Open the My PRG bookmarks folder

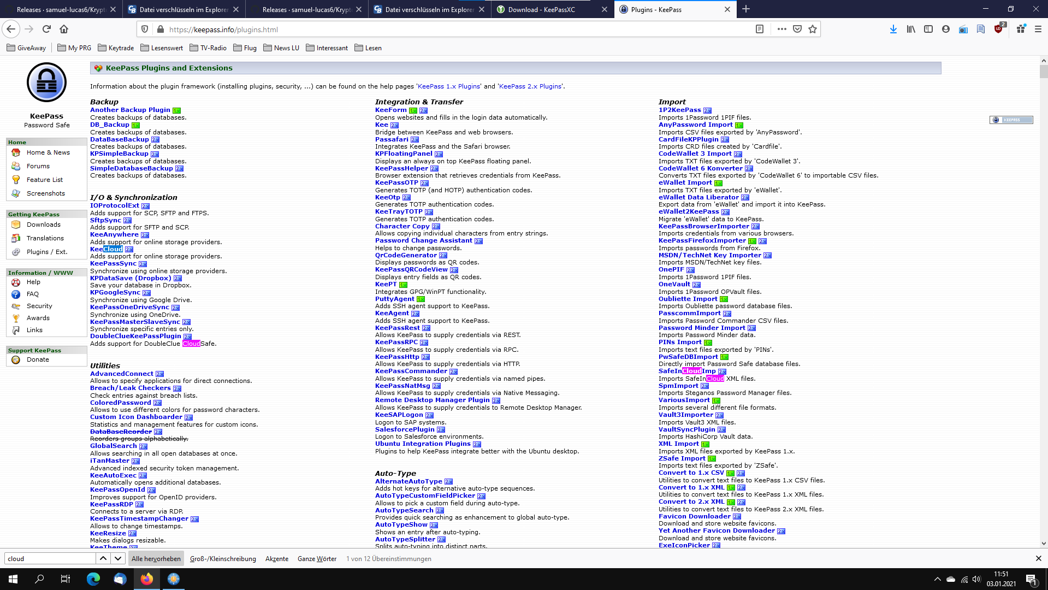coord(74,48)
